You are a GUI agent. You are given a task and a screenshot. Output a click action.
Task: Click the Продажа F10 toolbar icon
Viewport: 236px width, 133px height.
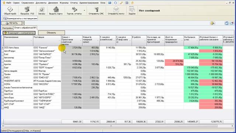(x=27, y=11)
